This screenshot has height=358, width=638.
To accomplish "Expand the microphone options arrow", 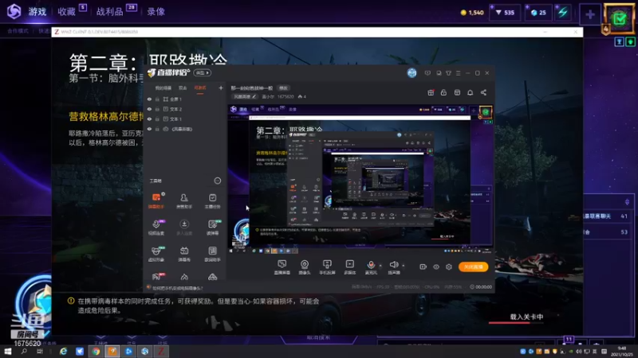I will click(380, 266).
